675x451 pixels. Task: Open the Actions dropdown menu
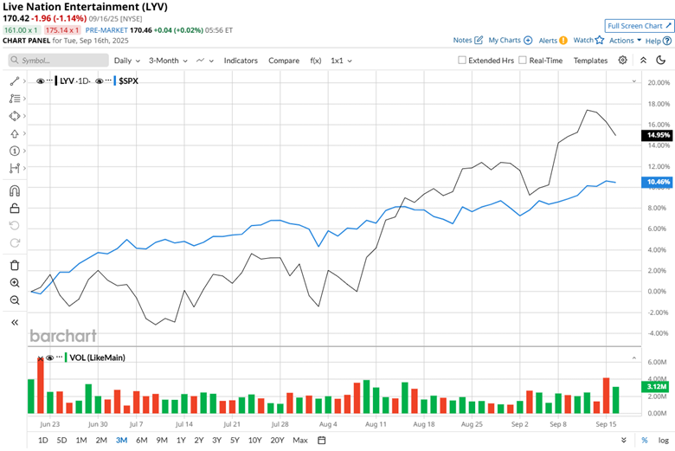coord(625,41)
